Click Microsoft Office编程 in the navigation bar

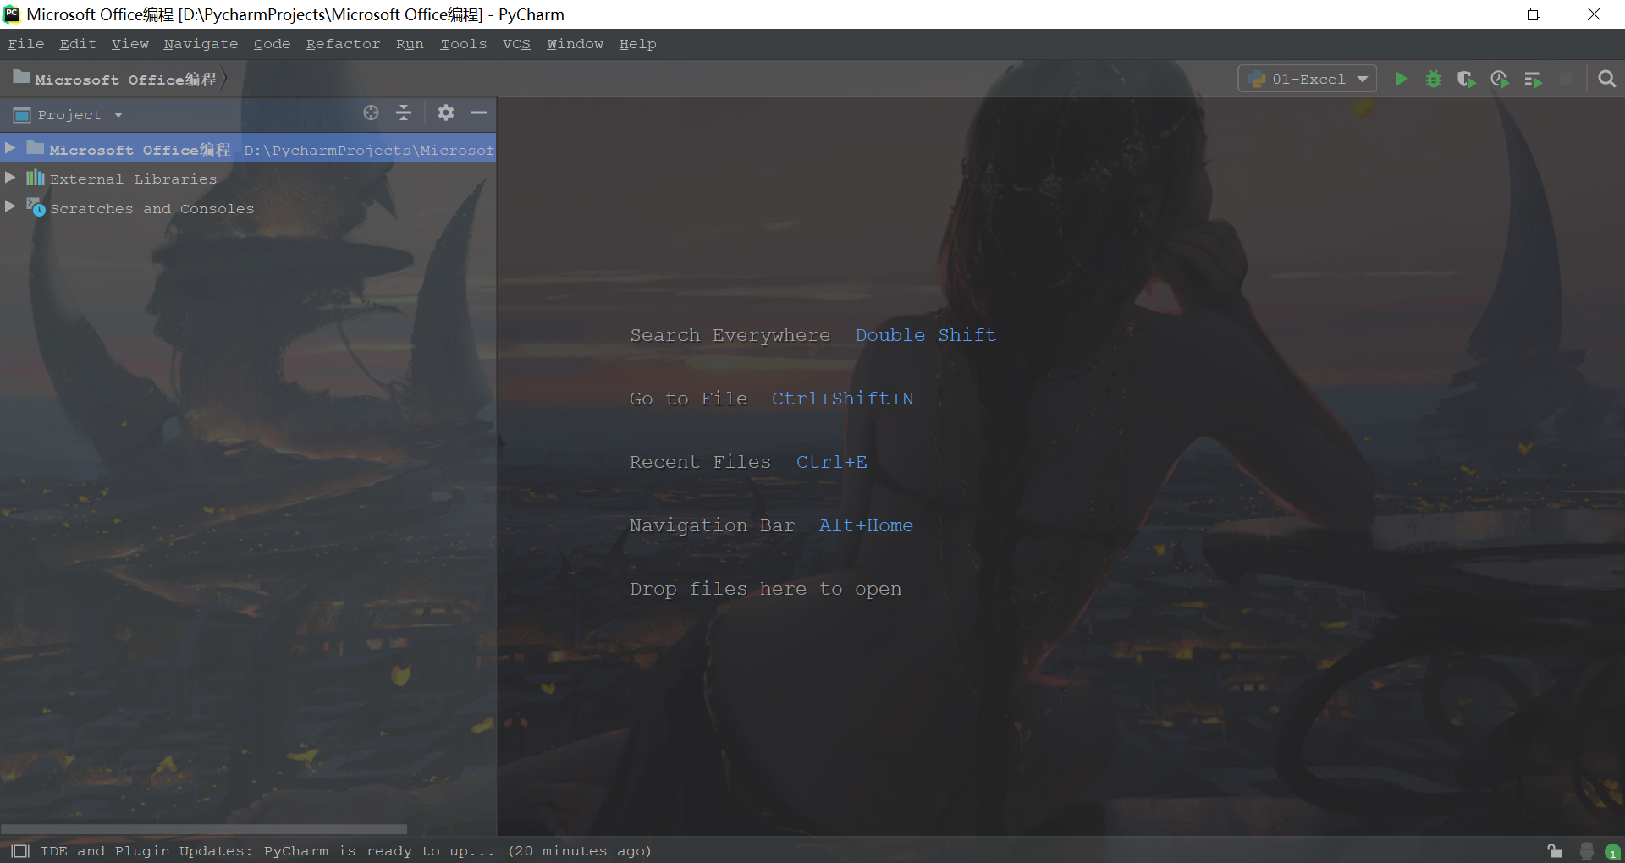(x=125, y=79)
